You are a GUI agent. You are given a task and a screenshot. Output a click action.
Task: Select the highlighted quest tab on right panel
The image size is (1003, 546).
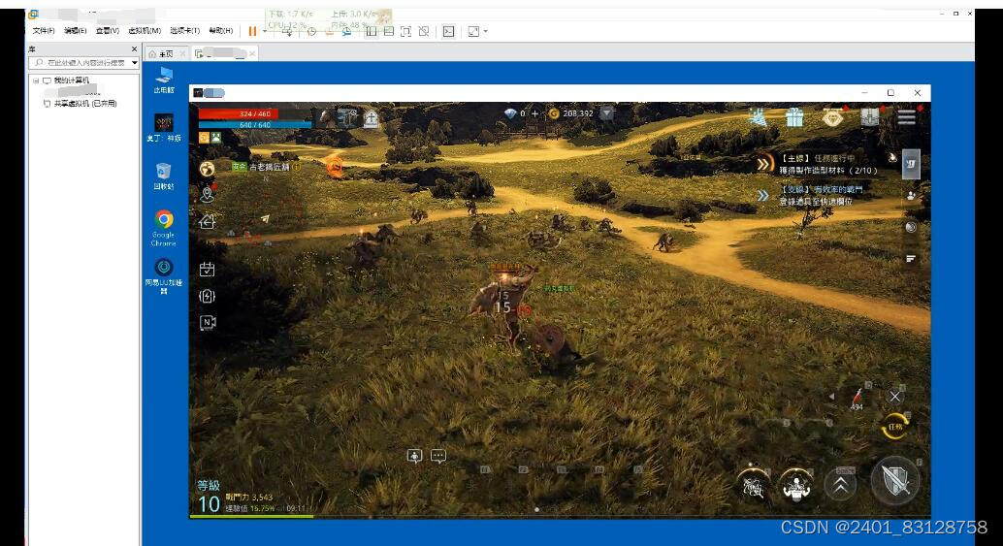click(x=911, y=164)
